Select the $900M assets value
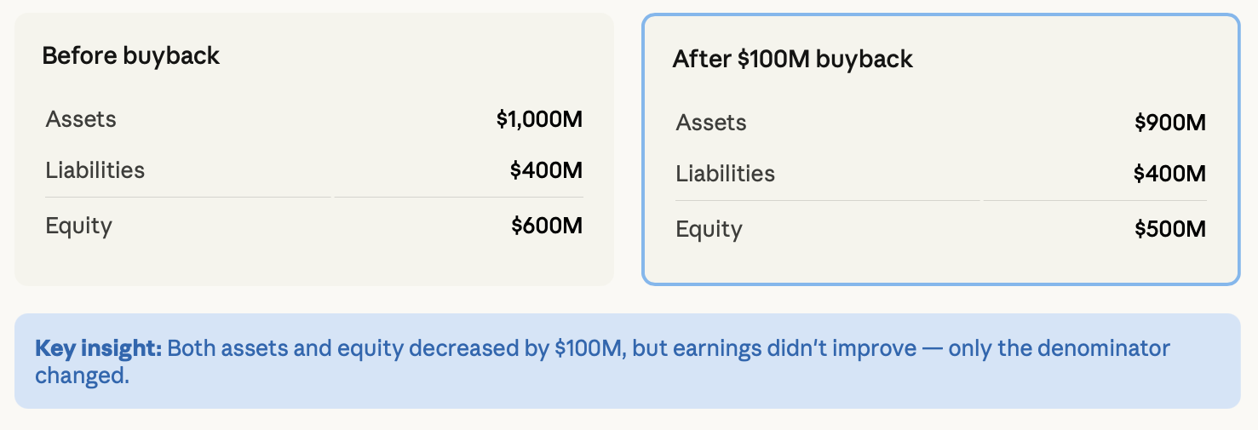This screenshot has width=1258, height=430. (x=1170, y=123)
